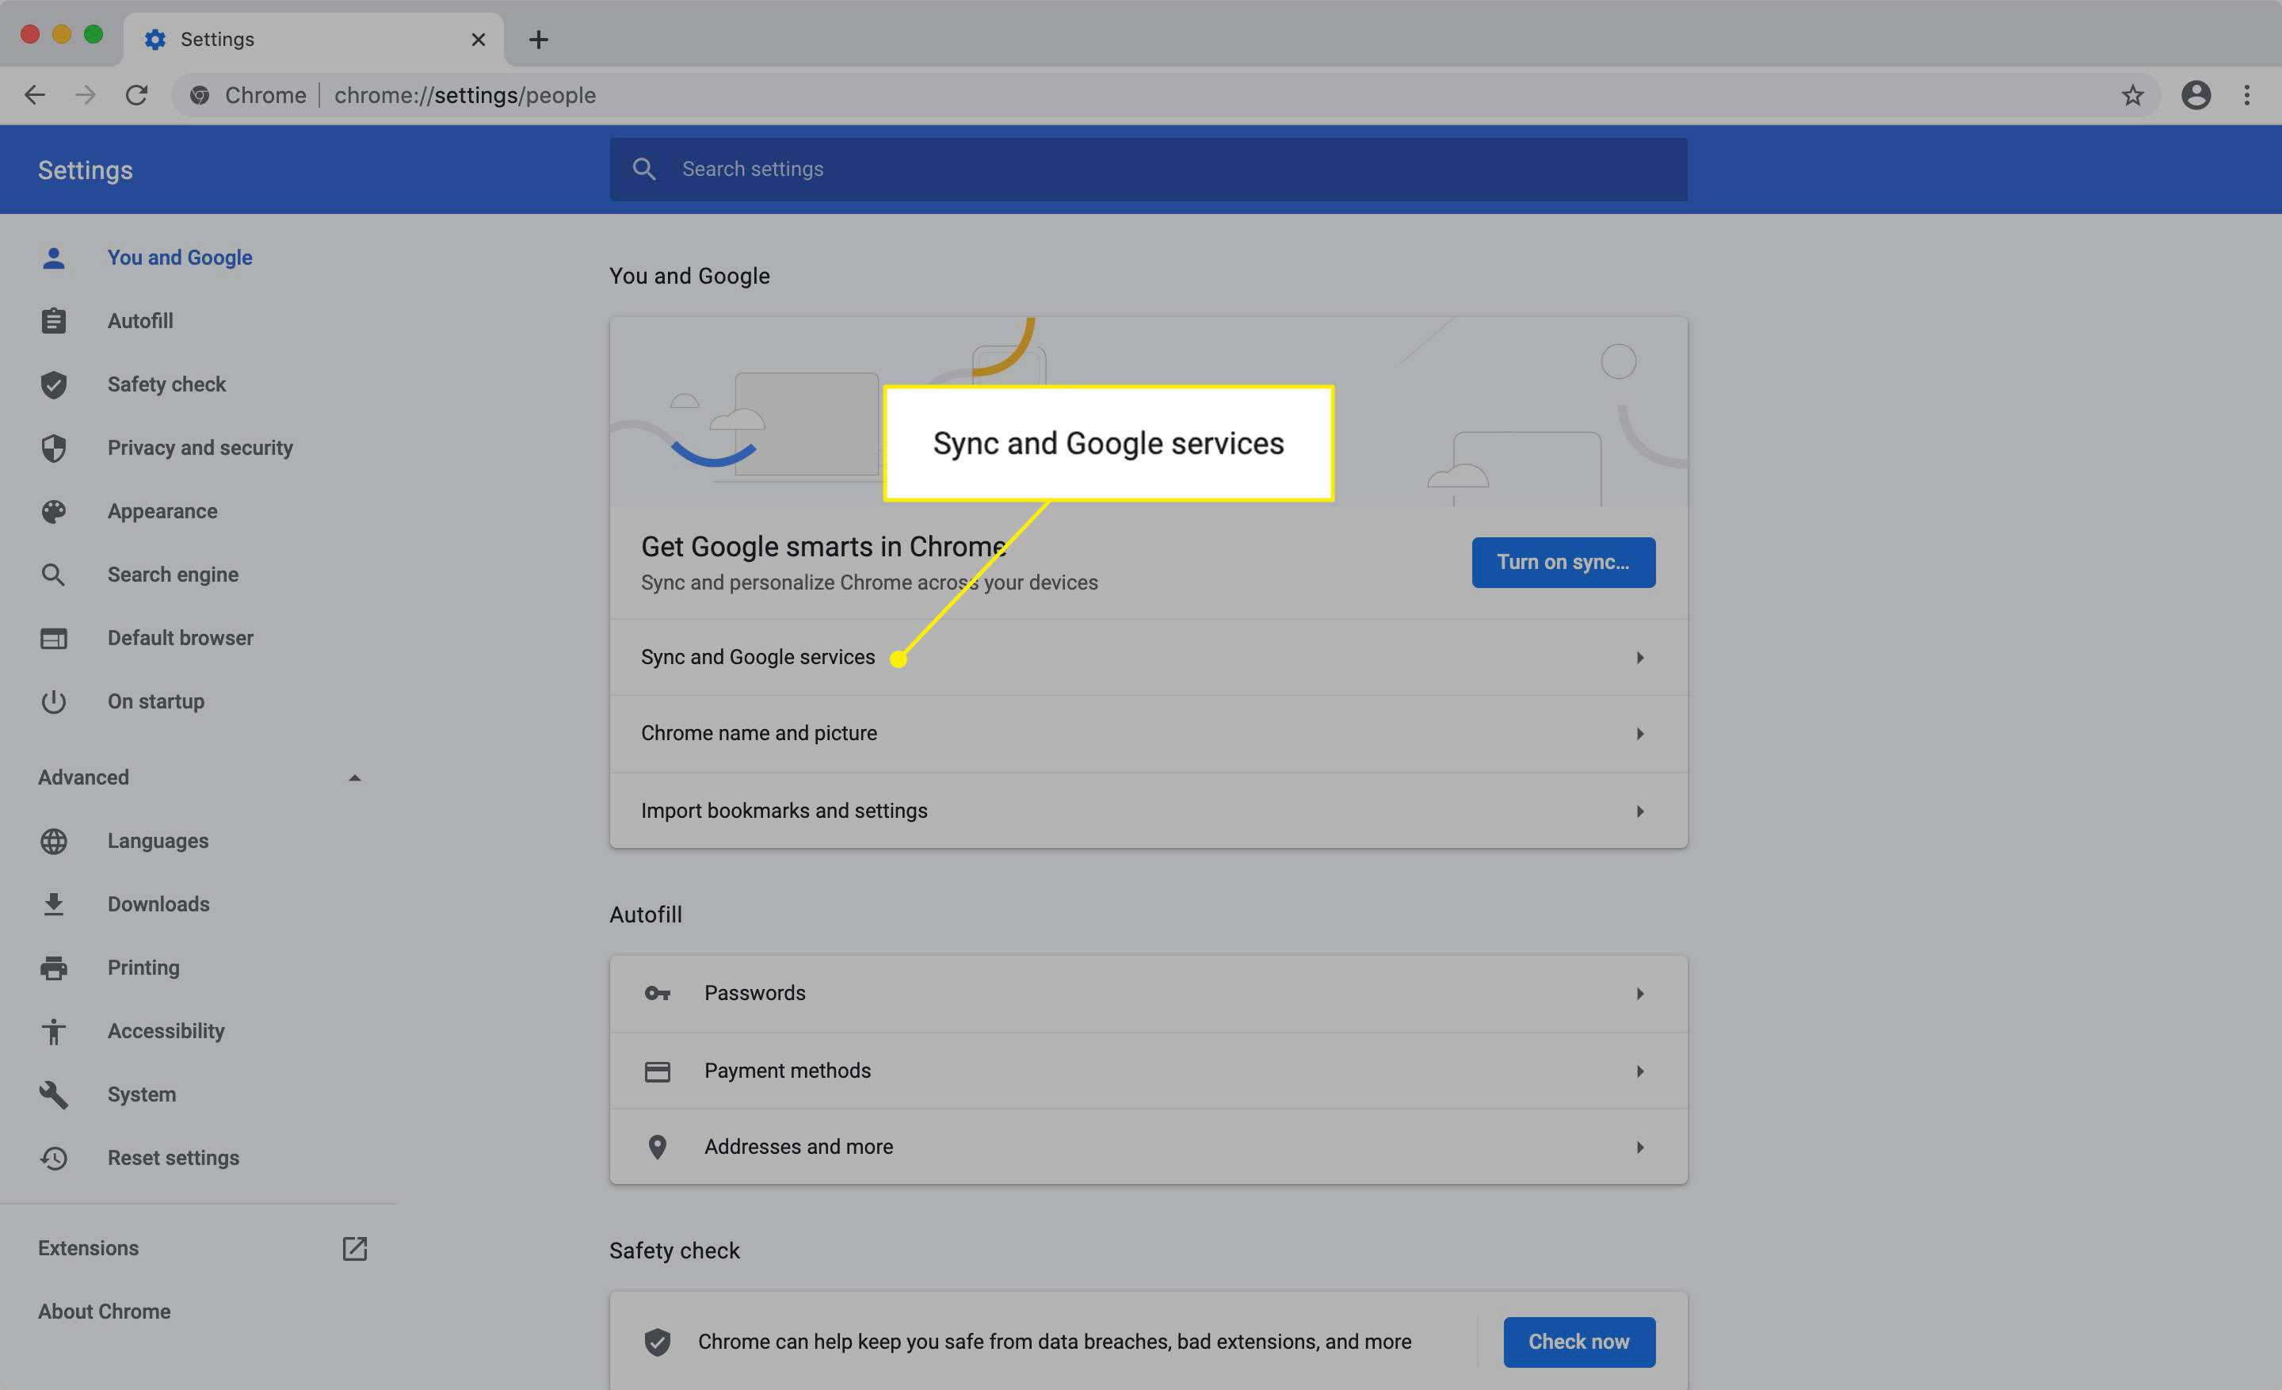Open About Chrome page

pyautogui.click(x=104, y=1312)
